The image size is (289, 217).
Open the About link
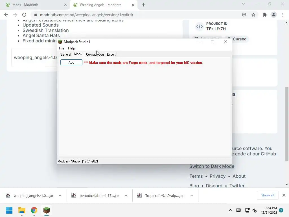pyautogui.click(x=239, y=176)
